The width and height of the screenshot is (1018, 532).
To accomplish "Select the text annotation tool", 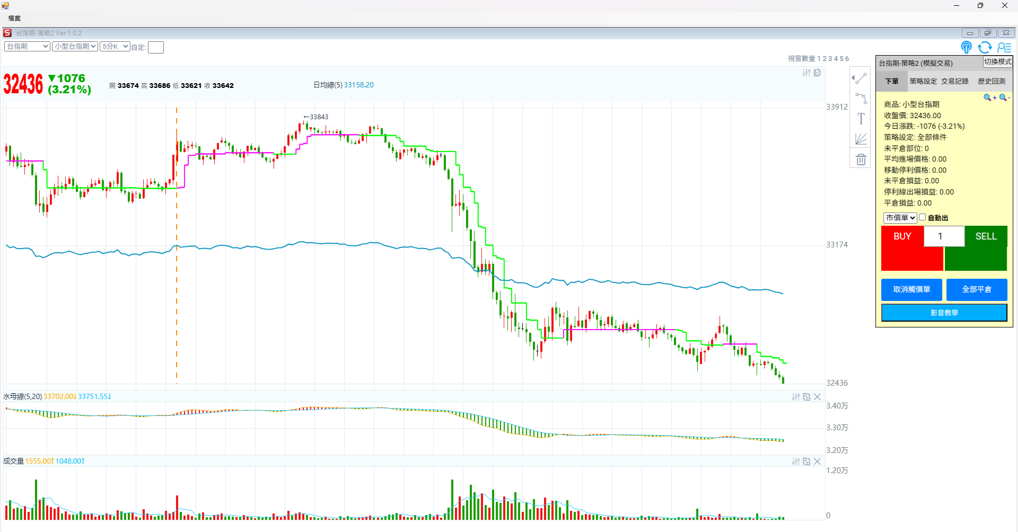I will [861, 119].
